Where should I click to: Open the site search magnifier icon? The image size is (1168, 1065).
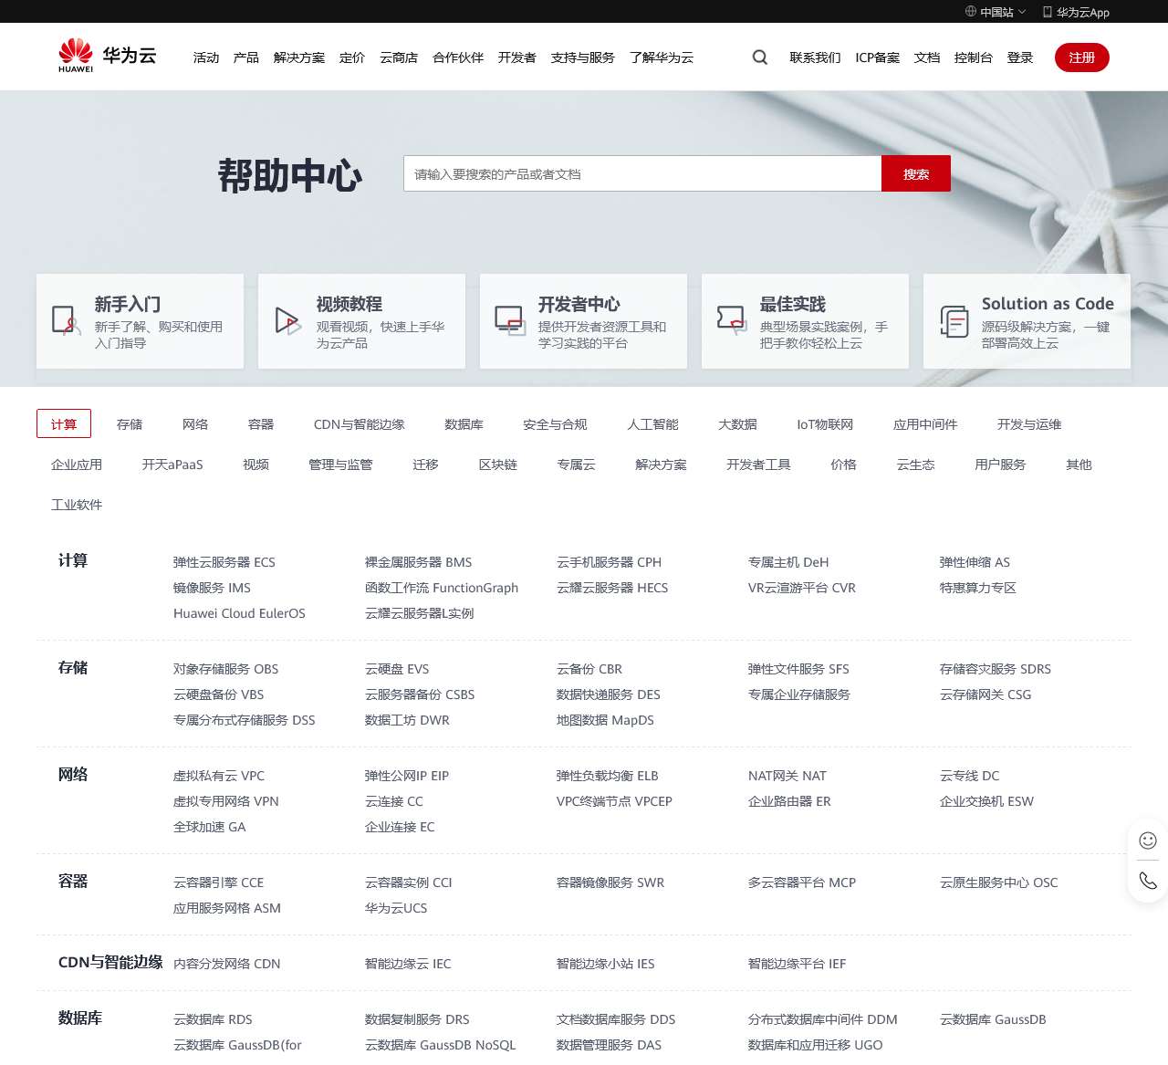click(760, 57)
